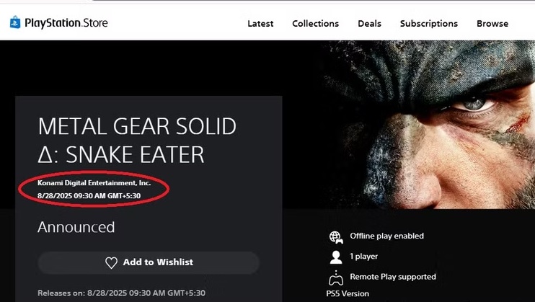This screenshot has height=302, width=535.
Task: Open the Subscriptions menu
Action: coord(428,24)
